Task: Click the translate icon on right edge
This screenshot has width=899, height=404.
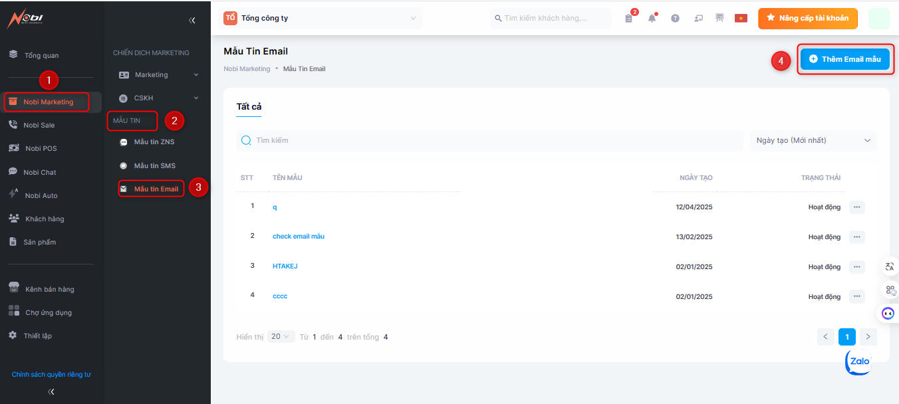Action: [x=890, y=266]
